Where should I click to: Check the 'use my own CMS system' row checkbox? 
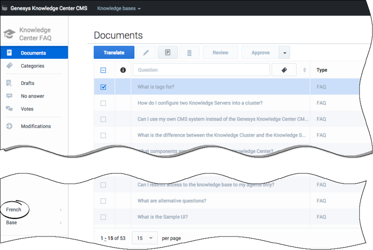[103, 119]
